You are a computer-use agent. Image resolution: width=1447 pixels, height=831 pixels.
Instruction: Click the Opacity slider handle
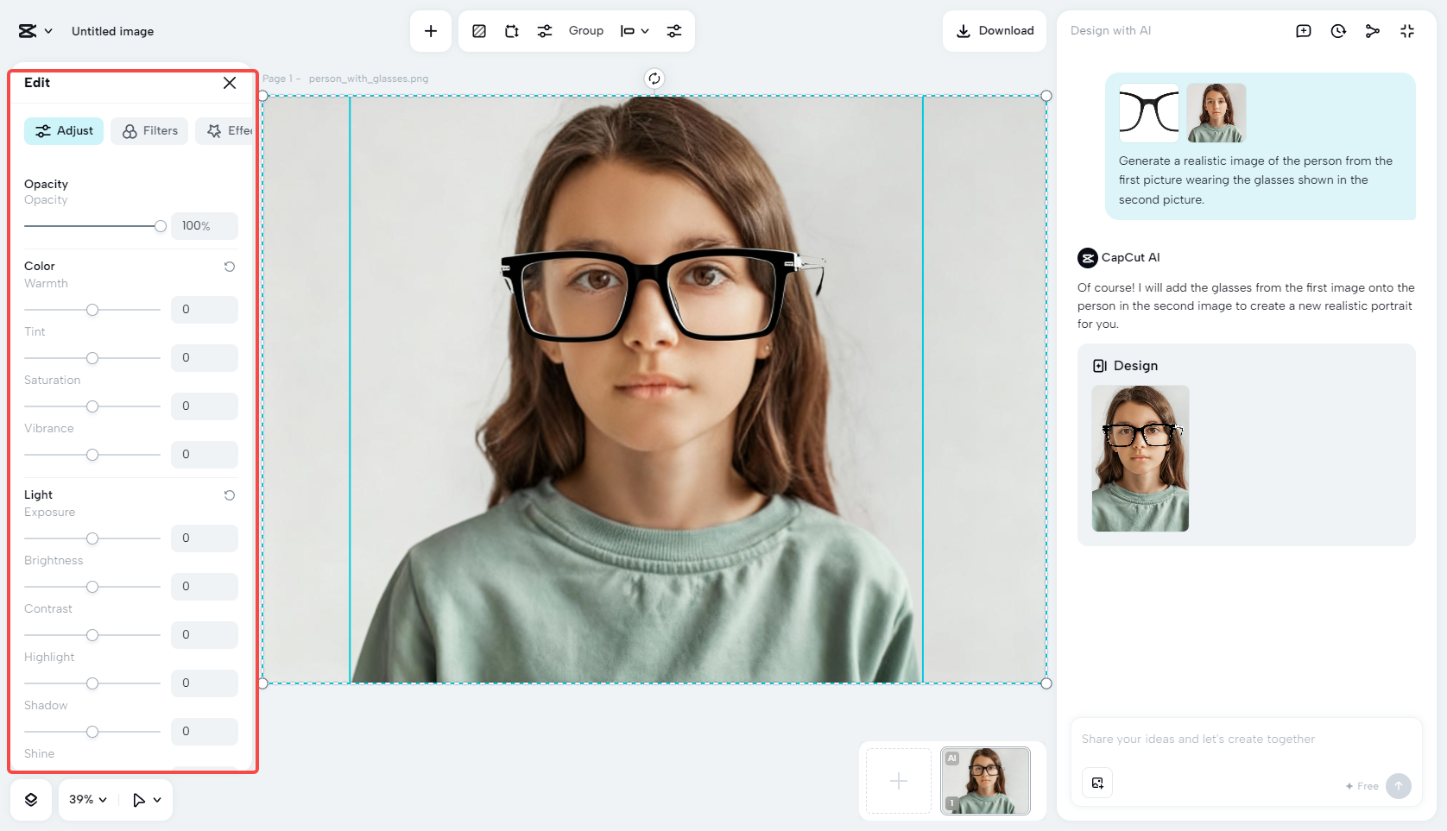(x=161, y=226)
